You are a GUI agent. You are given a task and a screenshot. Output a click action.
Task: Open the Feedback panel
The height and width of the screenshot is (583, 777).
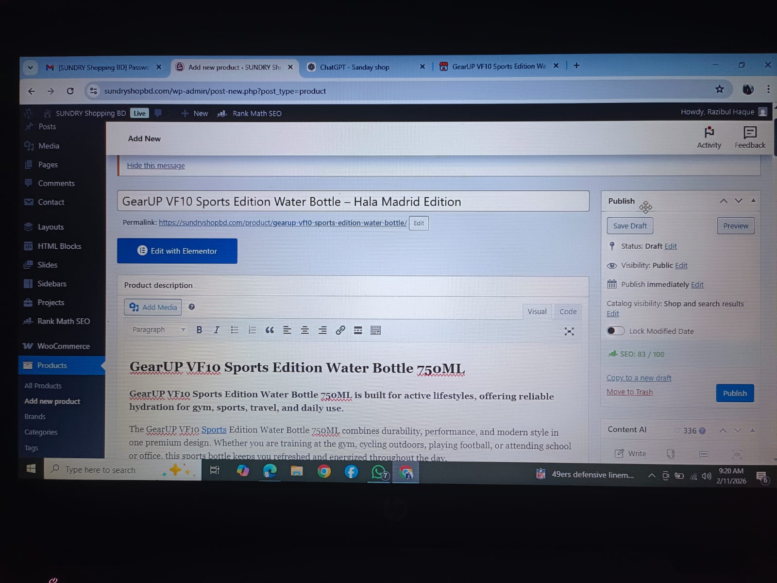pyautogui.click(x=749, y=137)
